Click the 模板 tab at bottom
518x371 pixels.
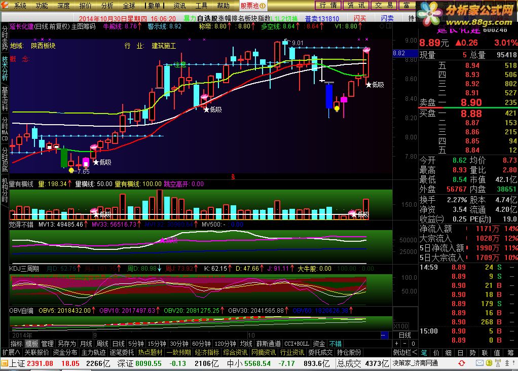pos(32,344)
